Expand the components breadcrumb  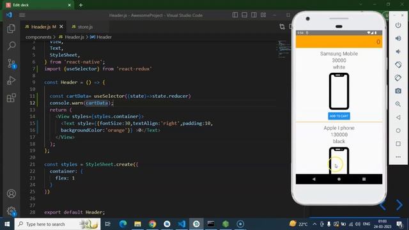(38, 37)
